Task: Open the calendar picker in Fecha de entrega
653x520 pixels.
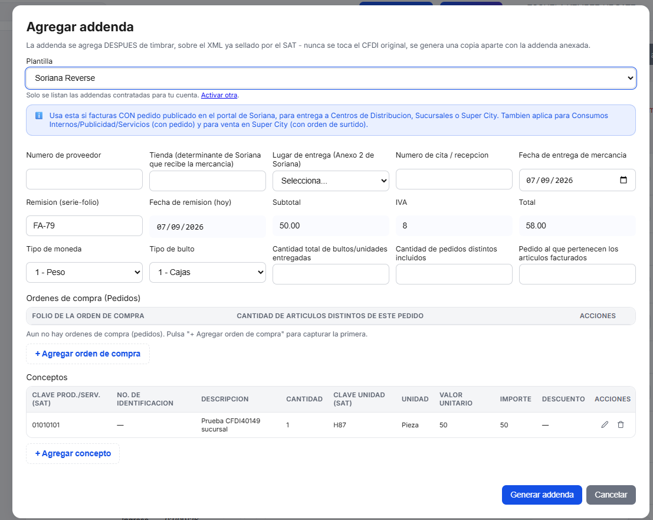Action: (x=623, y=180)
